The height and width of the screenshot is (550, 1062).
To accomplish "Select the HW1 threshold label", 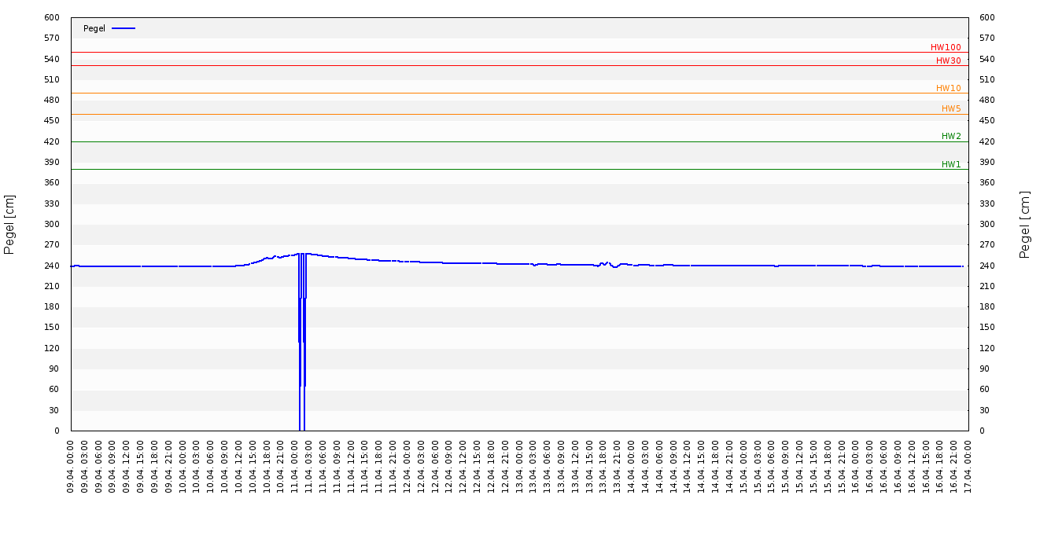I will [951, 164].
